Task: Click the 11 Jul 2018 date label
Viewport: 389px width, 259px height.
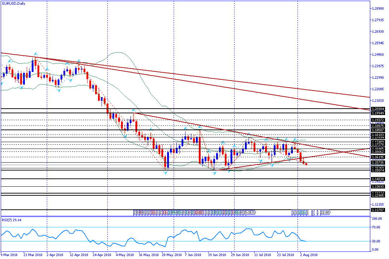Action: 263,255
